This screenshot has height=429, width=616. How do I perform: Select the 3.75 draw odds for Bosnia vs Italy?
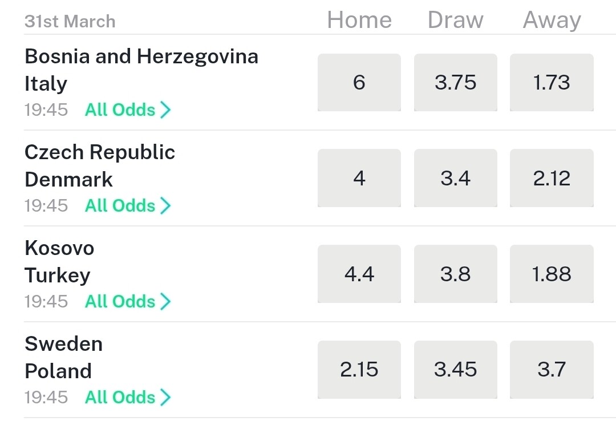pos(455,83)
